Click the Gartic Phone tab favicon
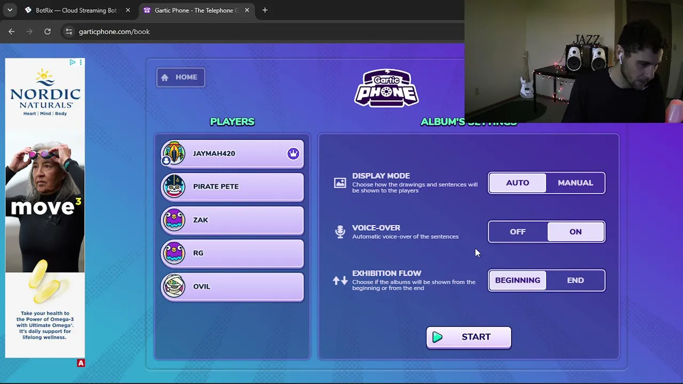This screenshot has height=384, width=683. tap(147, 10)
